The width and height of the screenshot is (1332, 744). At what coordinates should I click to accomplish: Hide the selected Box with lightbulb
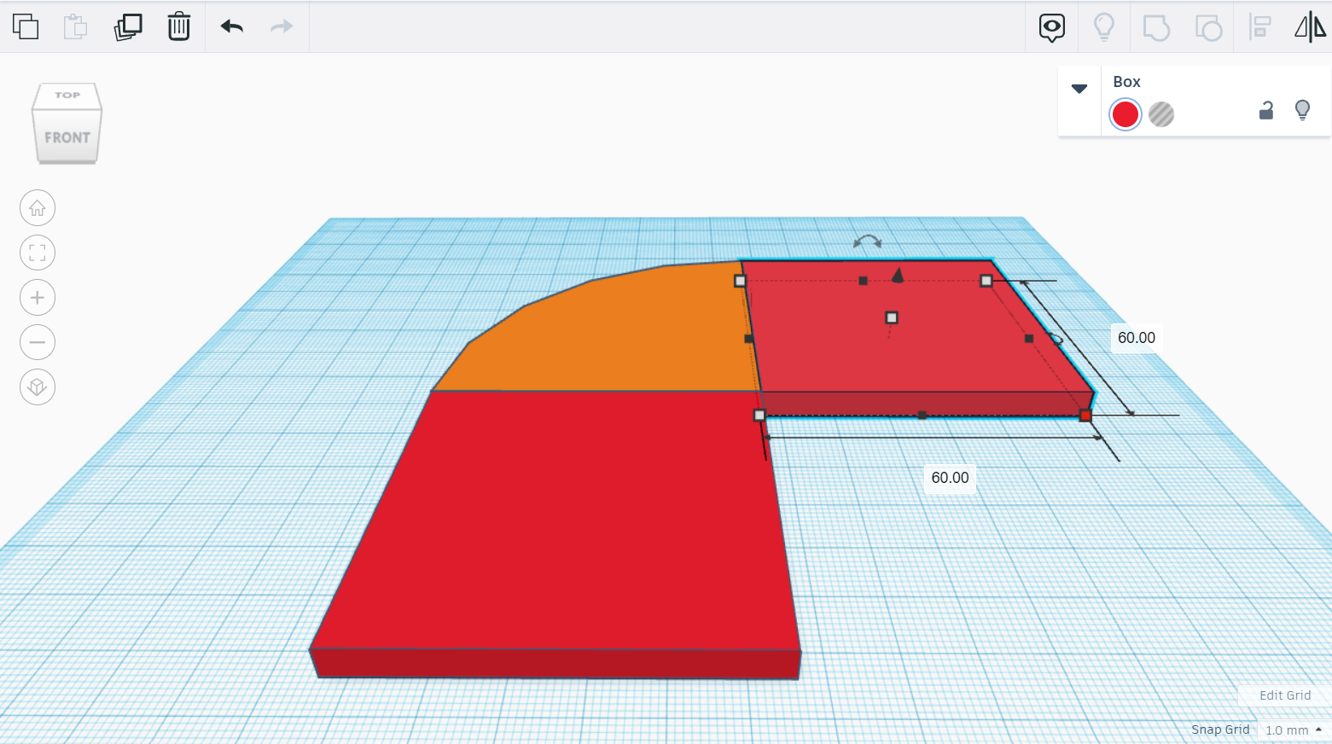(1302, 110)
